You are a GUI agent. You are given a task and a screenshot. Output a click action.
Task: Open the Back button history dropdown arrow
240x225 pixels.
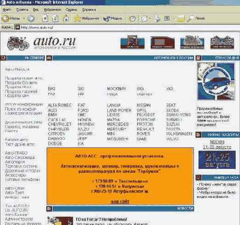(x=24, y=18)
